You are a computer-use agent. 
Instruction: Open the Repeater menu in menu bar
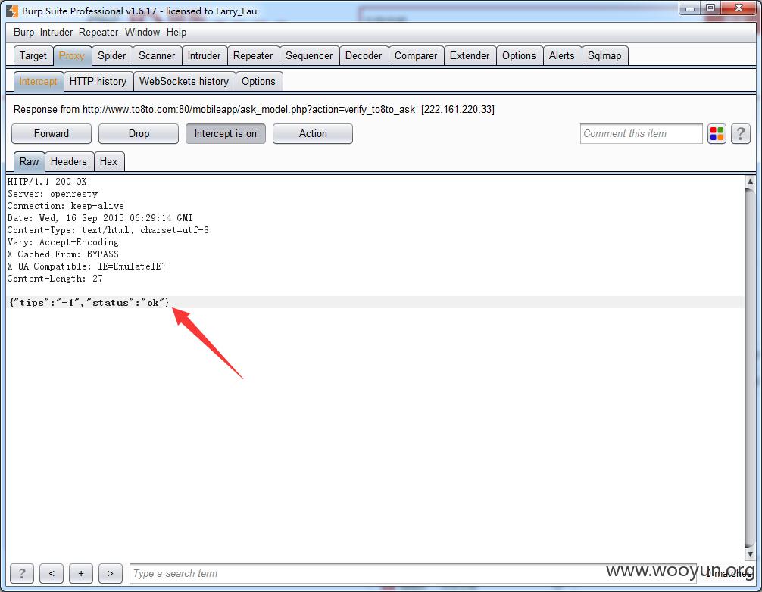tap(98, 32)
